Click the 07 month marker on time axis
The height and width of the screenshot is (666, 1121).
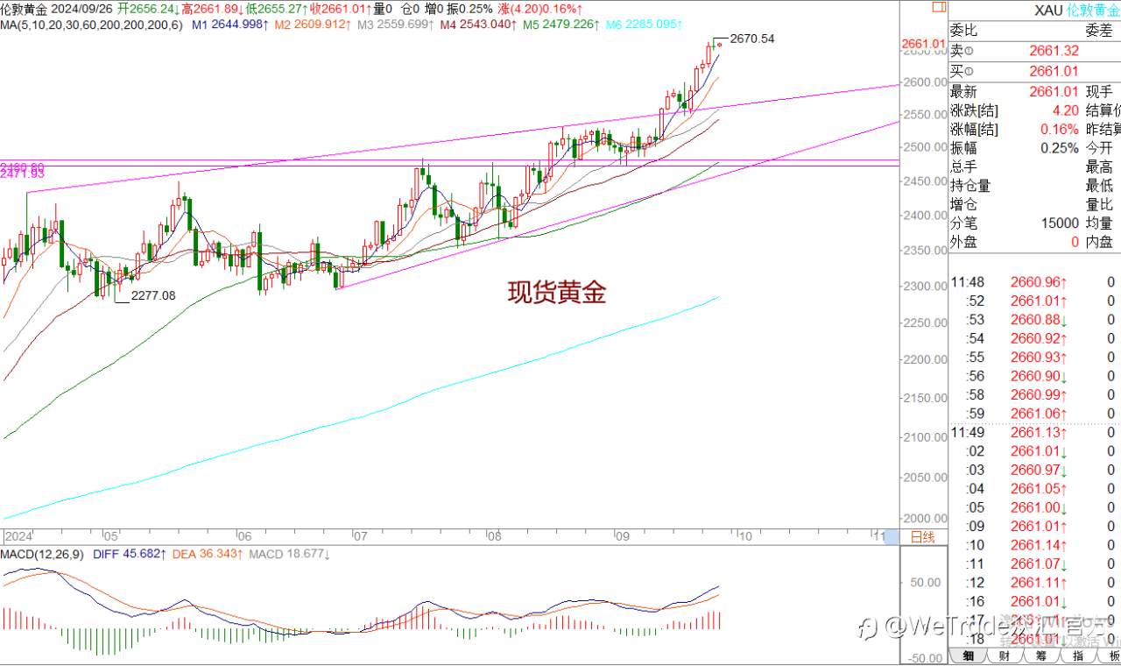click(x=359, y=536)
